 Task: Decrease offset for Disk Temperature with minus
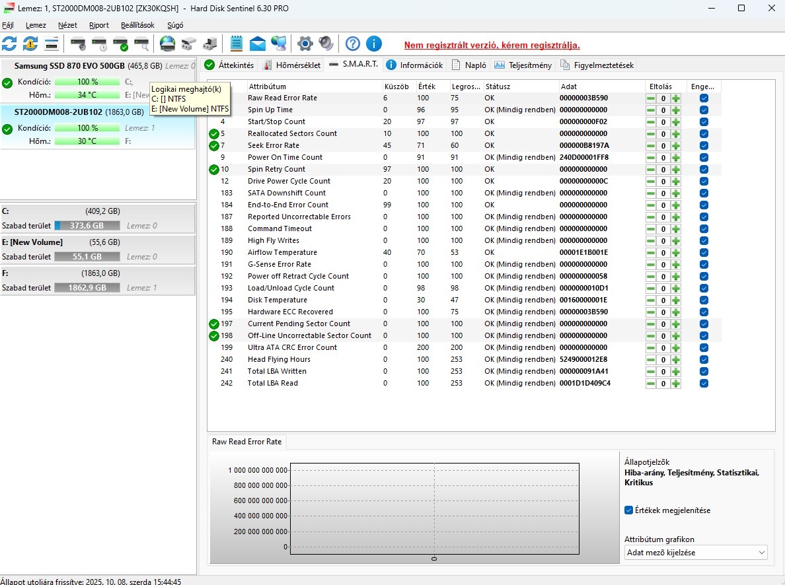[651, 300]
